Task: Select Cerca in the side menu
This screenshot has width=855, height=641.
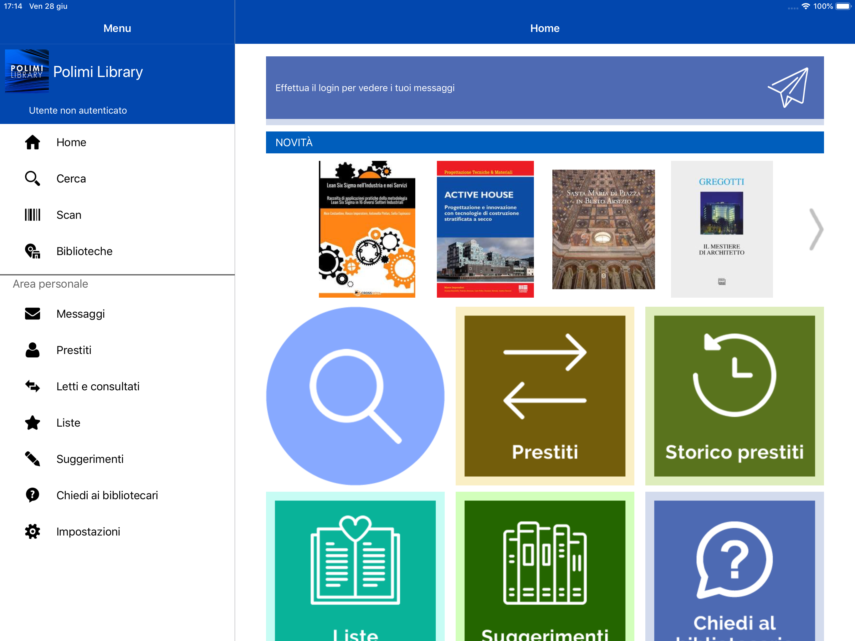Action: coord(71,179)
